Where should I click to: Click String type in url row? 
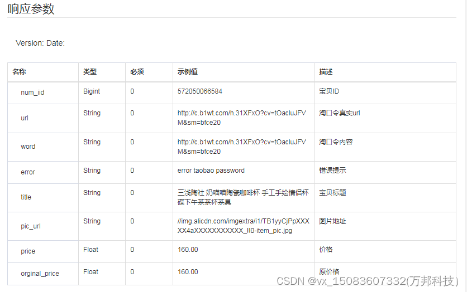(92, 113)
